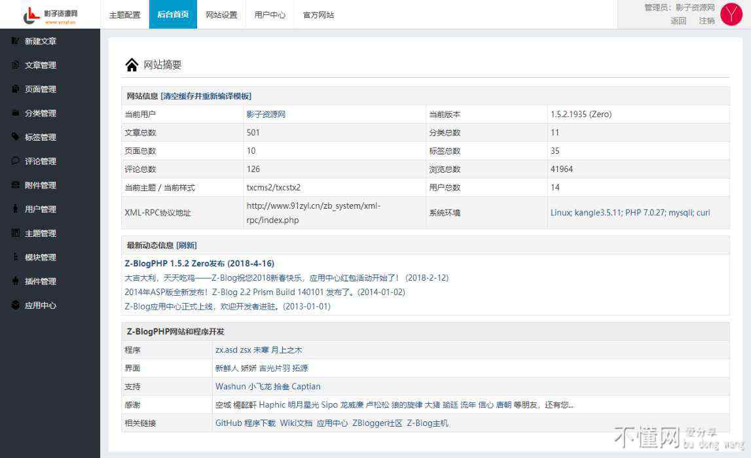Click the 文章总数 value 501

pyautogui.click(x=253, y=133)
